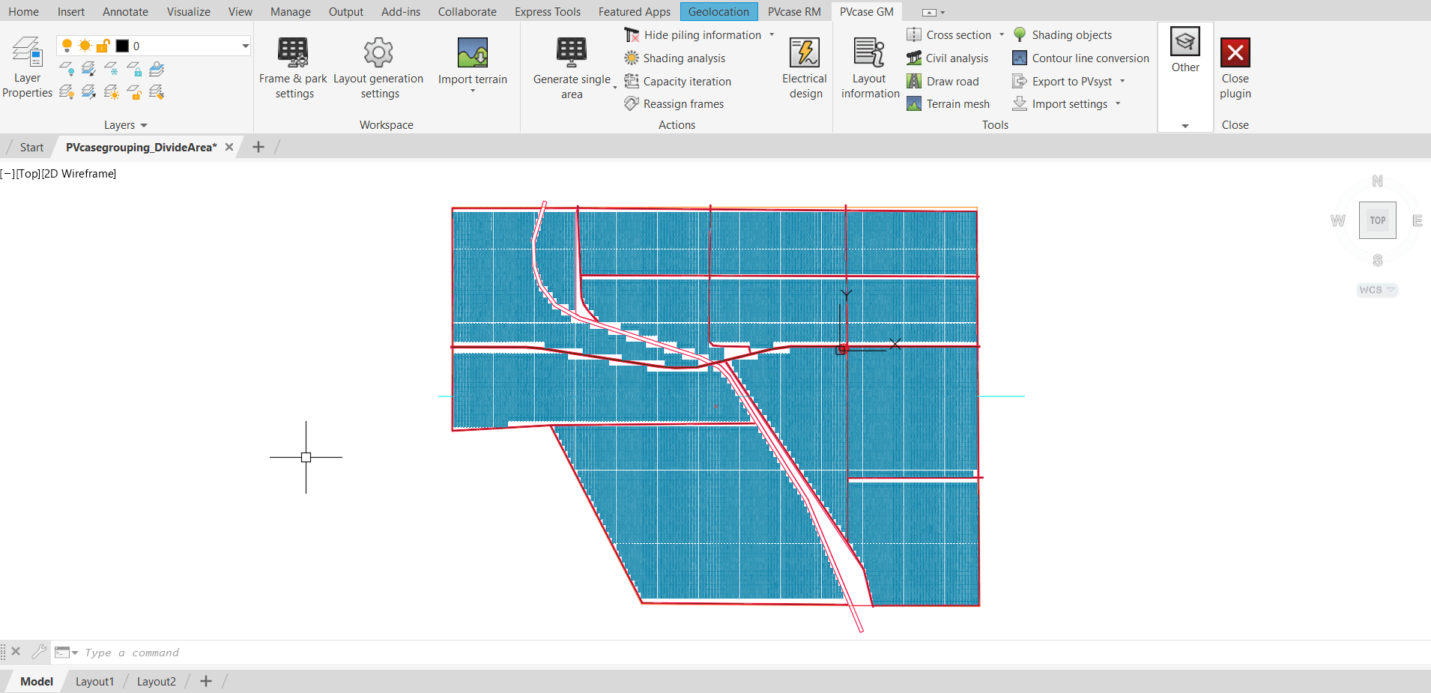Unlock the layer via the padlock icon
Image resolution: width=1431 pixels, height=693 pixels.
[x=103, y=45]
